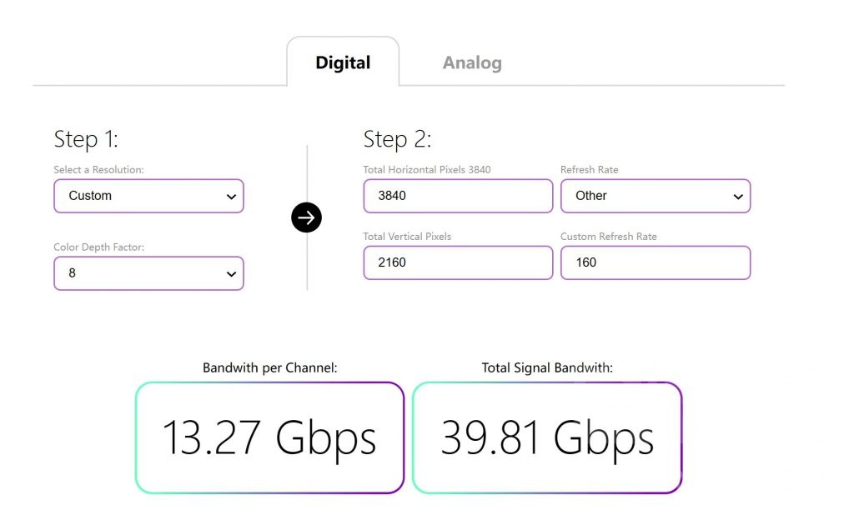Focus the Custom Refresh Rate input
The image size is (854, 515).
tap(655, 262)
